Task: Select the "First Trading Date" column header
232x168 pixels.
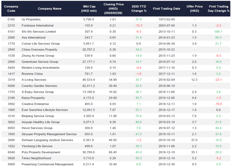Action: click(x=167, y=9)
